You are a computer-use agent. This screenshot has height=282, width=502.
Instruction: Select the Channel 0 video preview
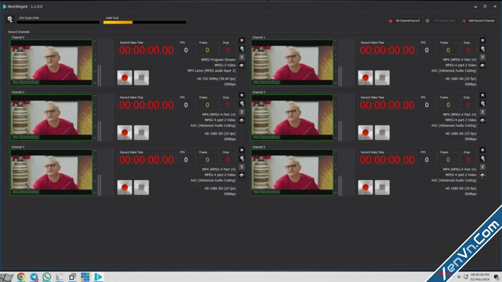pos(51,63)
